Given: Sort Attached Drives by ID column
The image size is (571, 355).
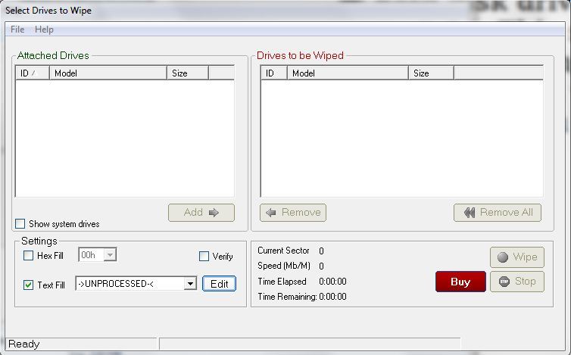Looking at the screenshot, I should (x=33, y=73).
